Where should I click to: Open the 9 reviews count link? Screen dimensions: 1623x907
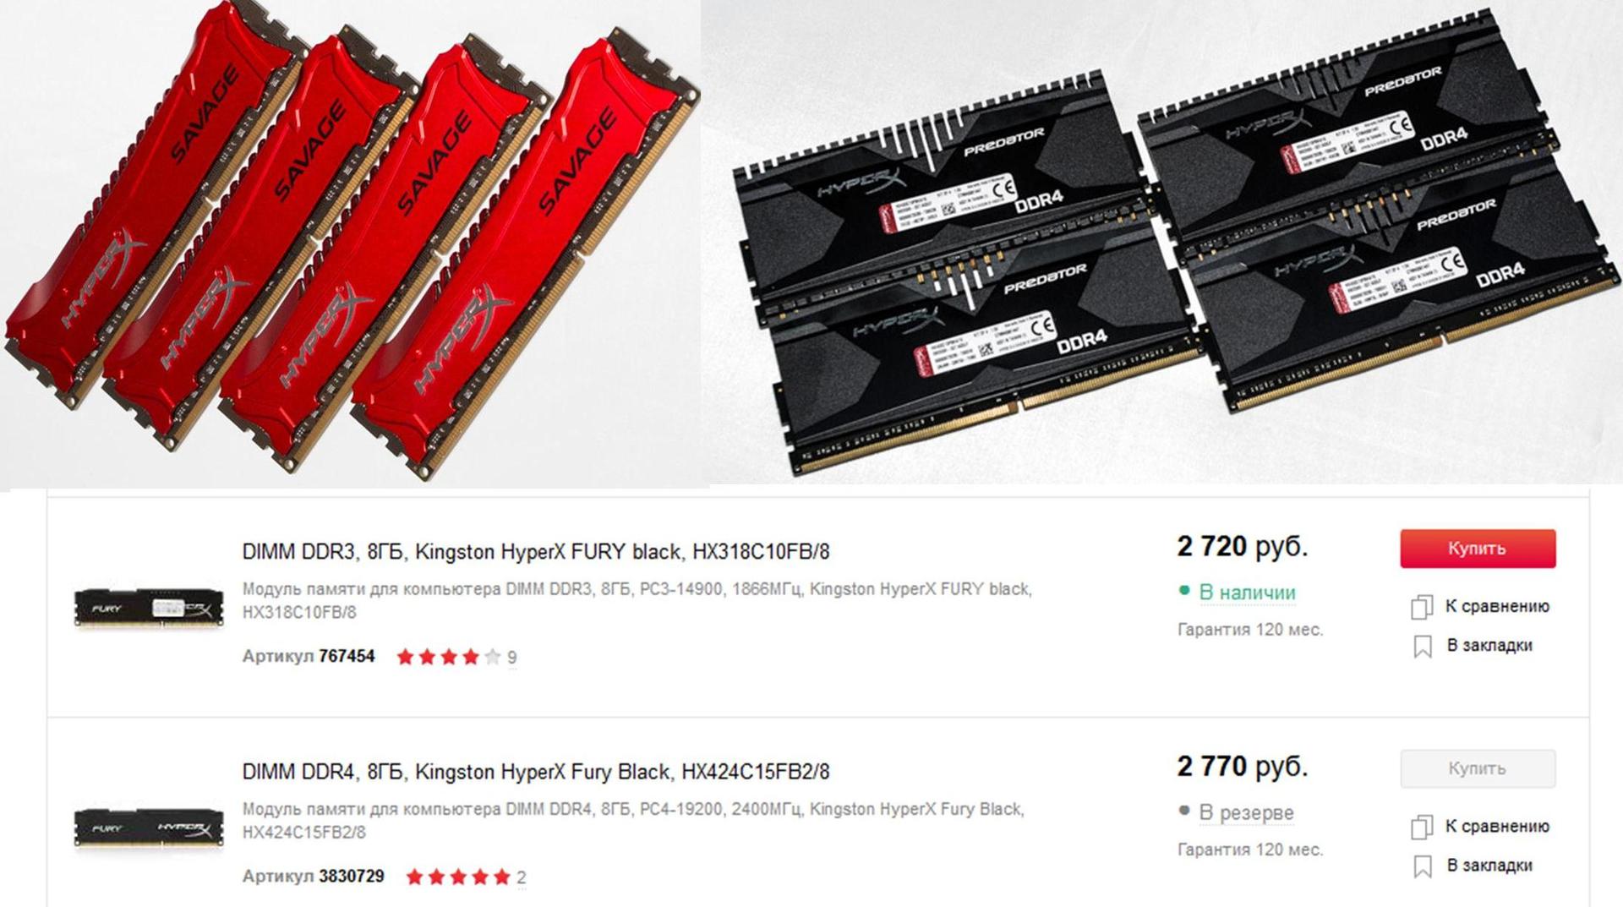[511, 658]
